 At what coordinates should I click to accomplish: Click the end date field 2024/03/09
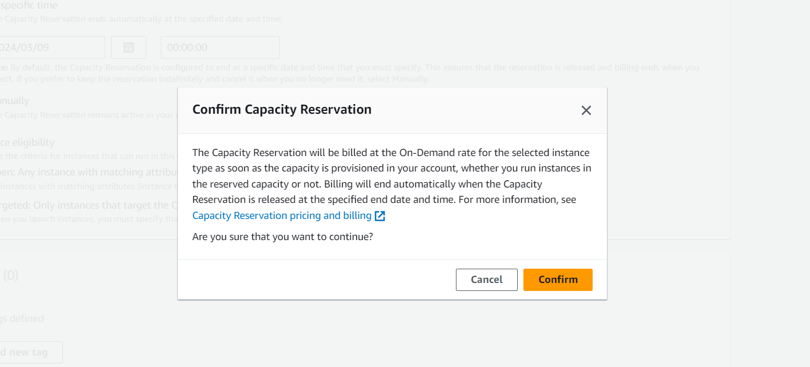pos(51,47)
